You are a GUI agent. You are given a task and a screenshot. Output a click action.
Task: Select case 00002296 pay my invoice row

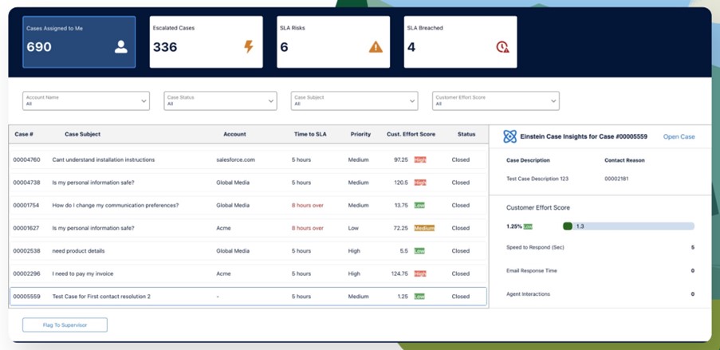(x=247, y=273)
